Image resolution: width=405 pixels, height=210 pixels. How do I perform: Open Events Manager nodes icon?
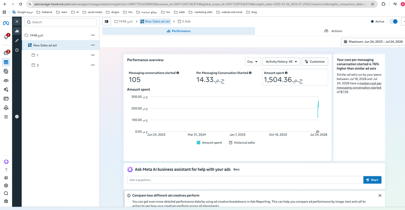(6, 108)
